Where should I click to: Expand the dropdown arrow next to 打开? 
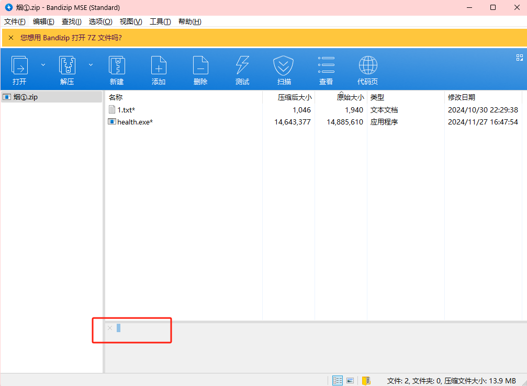pos(43,64)
